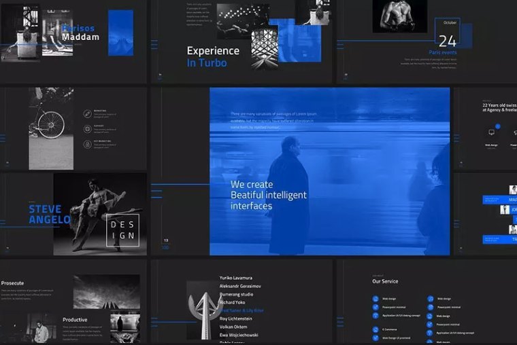Open the bicycle wheel photo
The width and height of the screenshot is (517, 345).
point(51,128)
